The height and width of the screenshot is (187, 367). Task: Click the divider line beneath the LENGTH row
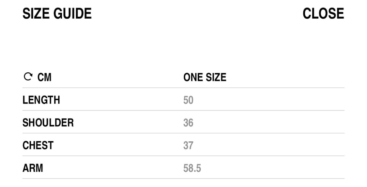click(x=183, y=110)
